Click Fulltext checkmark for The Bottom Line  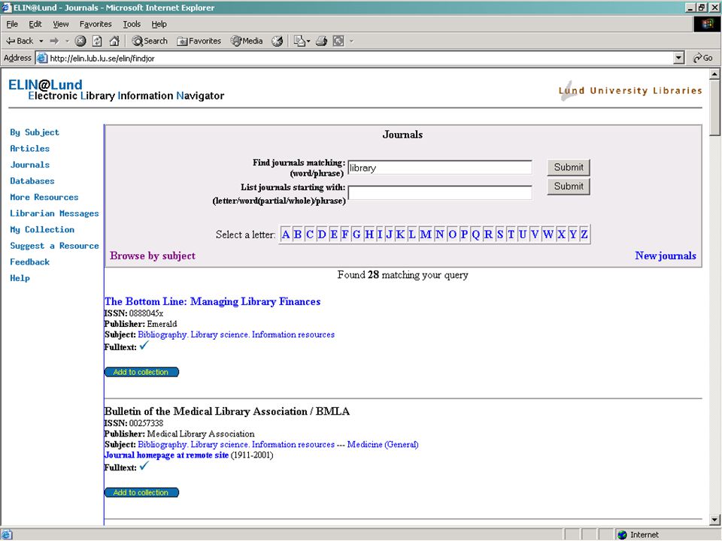click(144, 346)
